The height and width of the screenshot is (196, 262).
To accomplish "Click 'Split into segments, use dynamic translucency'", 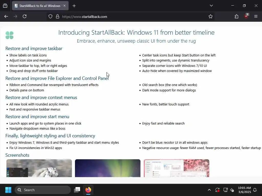I will [176, 60].
